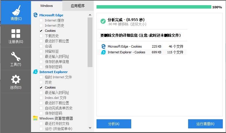Click the Edge icon in the results row
This screenshot has height=133, width=226.
pyautogui.click(x=103, y=46)
